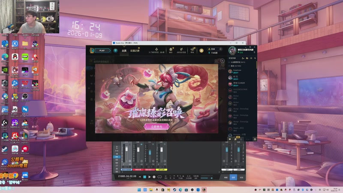
Task: Open Riot Client desktop icon
Action: [x=25, y=150]
